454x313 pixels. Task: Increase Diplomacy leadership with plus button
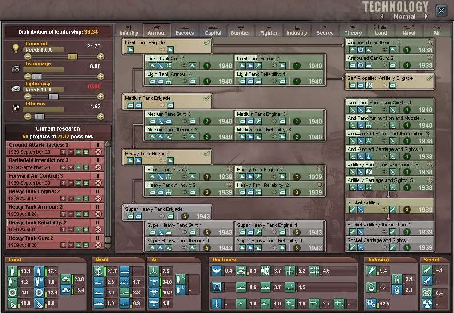[101, 96]
